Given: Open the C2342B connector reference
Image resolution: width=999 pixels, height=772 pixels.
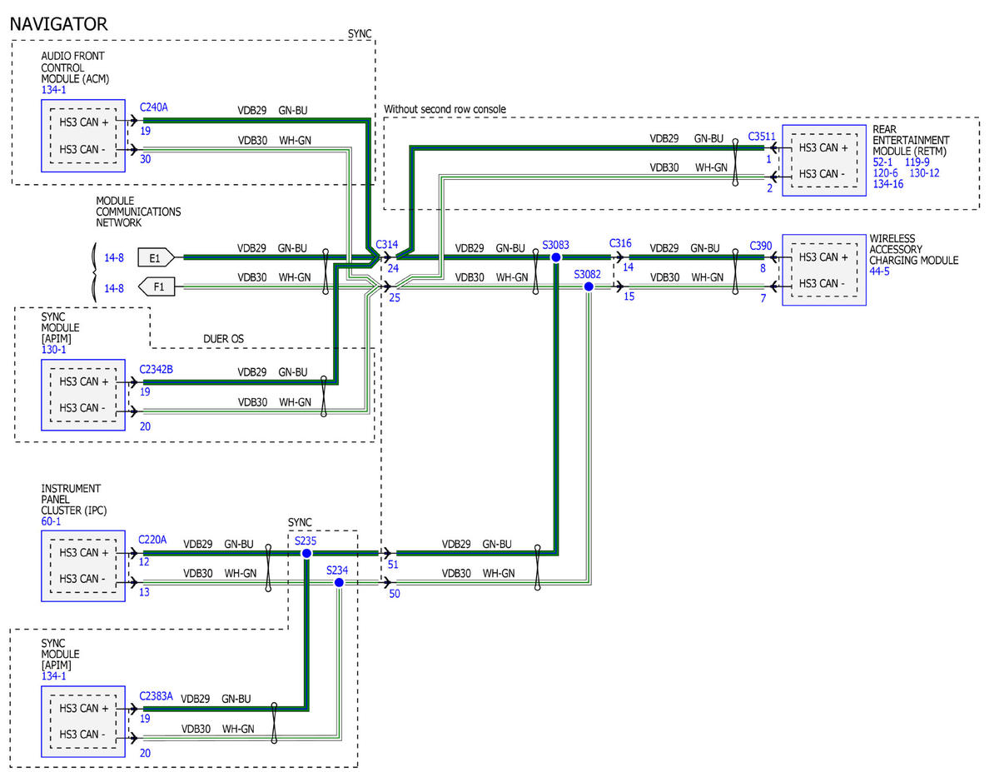Looking at the screenshot, I should click(157, 366).
